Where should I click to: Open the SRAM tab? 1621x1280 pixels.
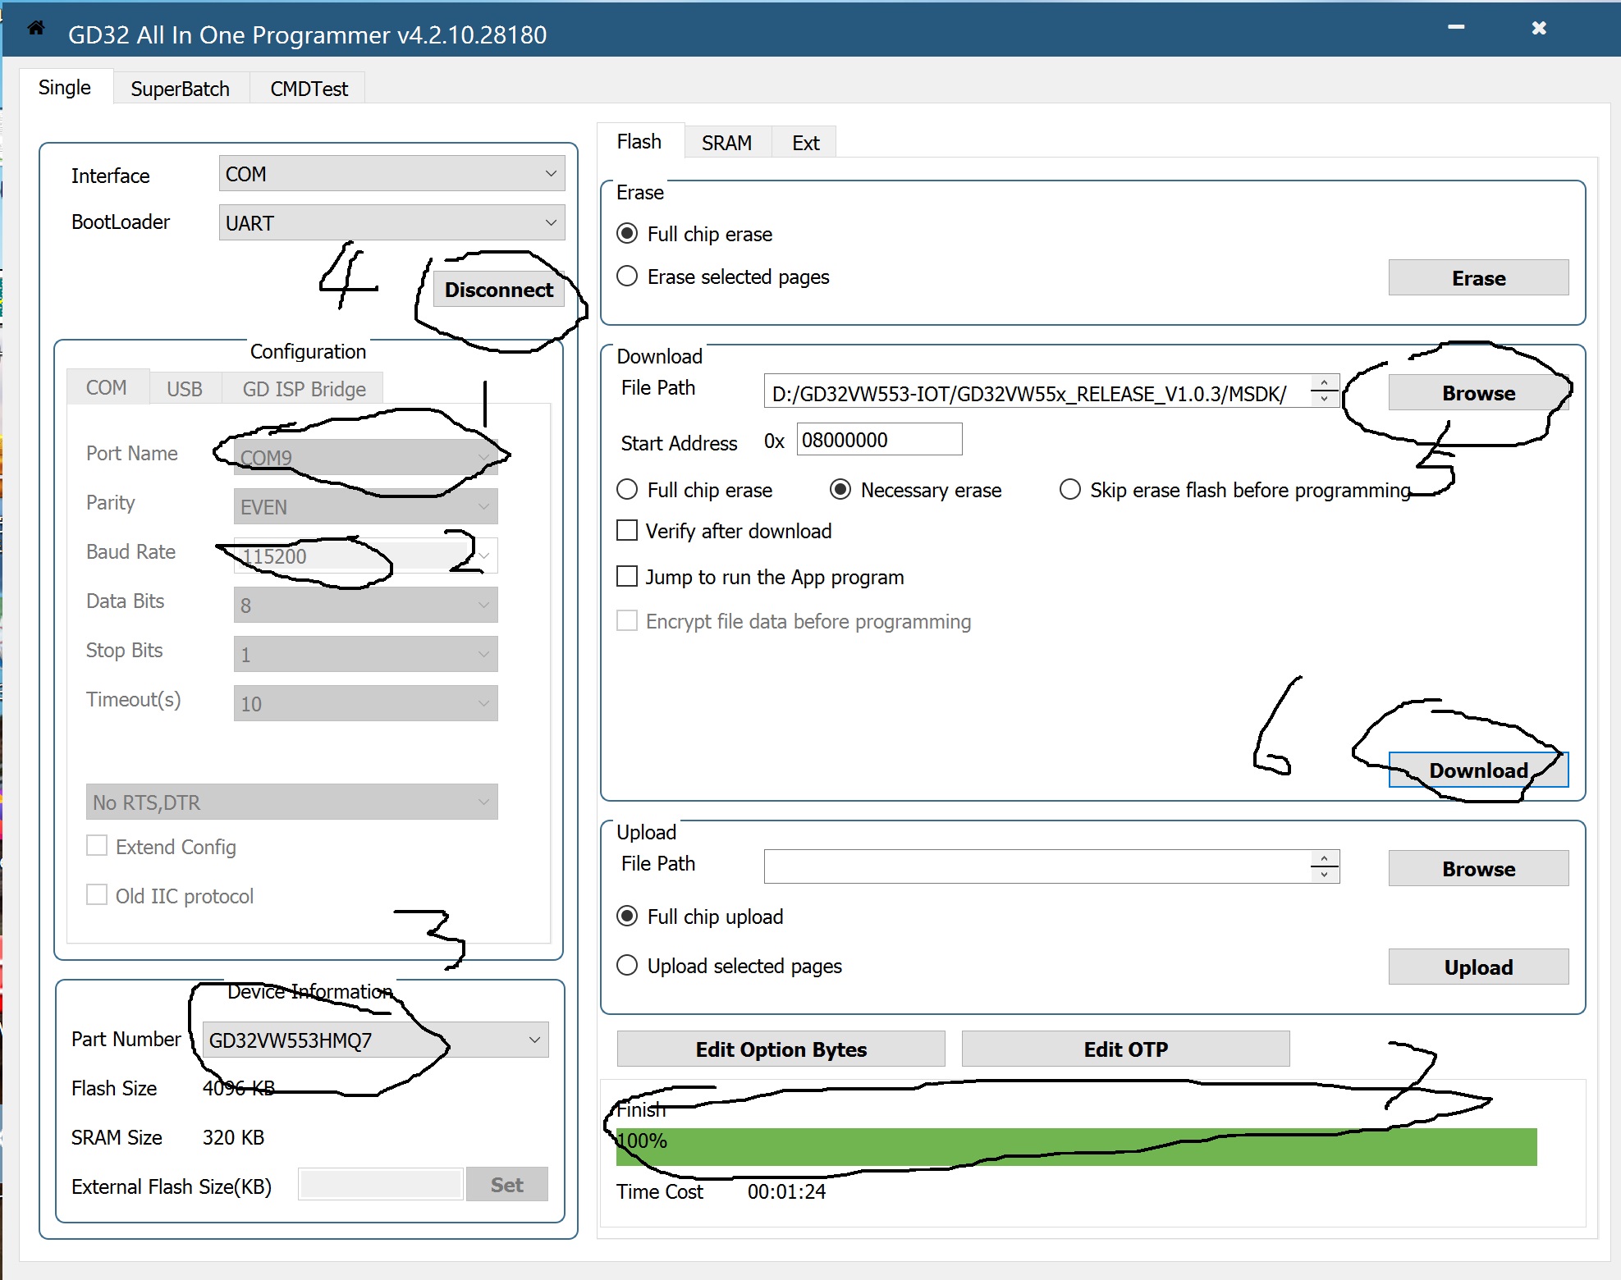(726, 143)
